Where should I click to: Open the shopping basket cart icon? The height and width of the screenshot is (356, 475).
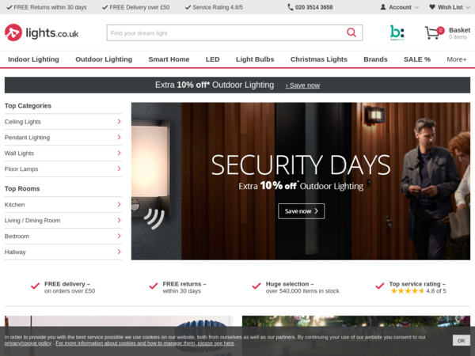click(x=432, y=32)
